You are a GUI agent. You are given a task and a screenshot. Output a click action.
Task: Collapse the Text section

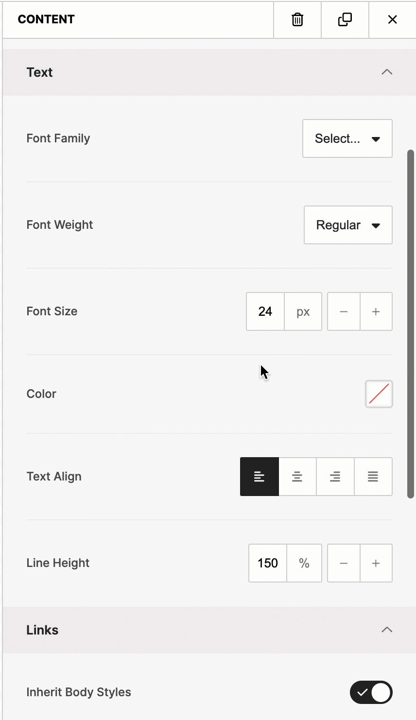coord(387,72)
